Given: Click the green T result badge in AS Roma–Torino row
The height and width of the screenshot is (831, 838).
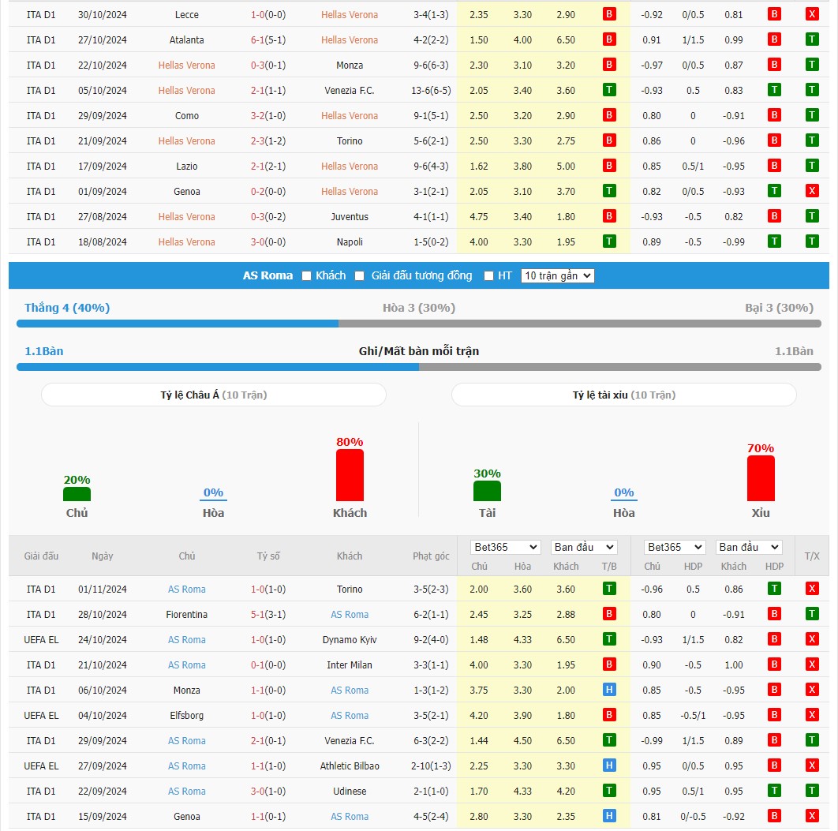Looking at the screenshot, I should (x=608, y=589).
